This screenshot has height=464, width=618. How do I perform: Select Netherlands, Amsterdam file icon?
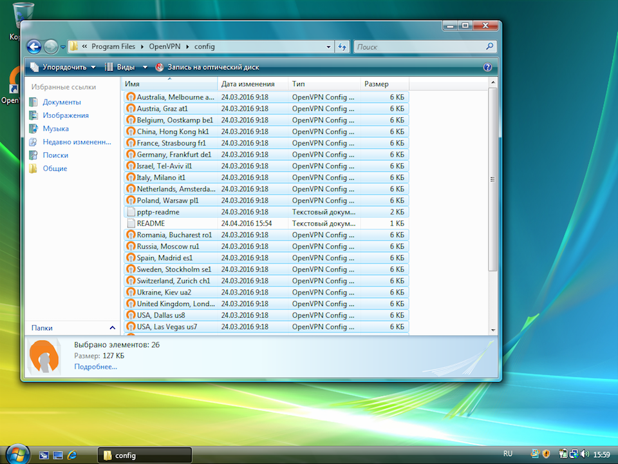tap(131, 189)
